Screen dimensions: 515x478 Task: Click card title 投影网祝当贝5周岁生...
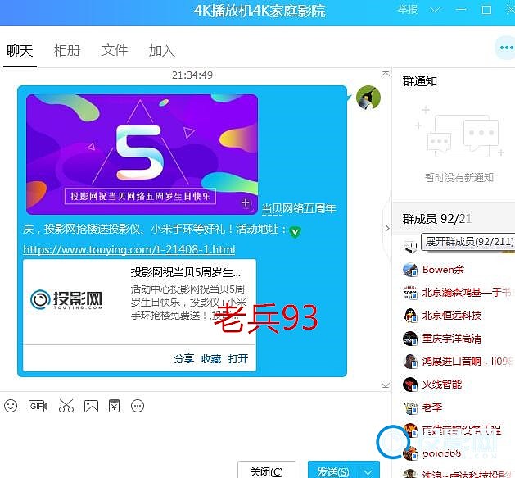[186, 272]
